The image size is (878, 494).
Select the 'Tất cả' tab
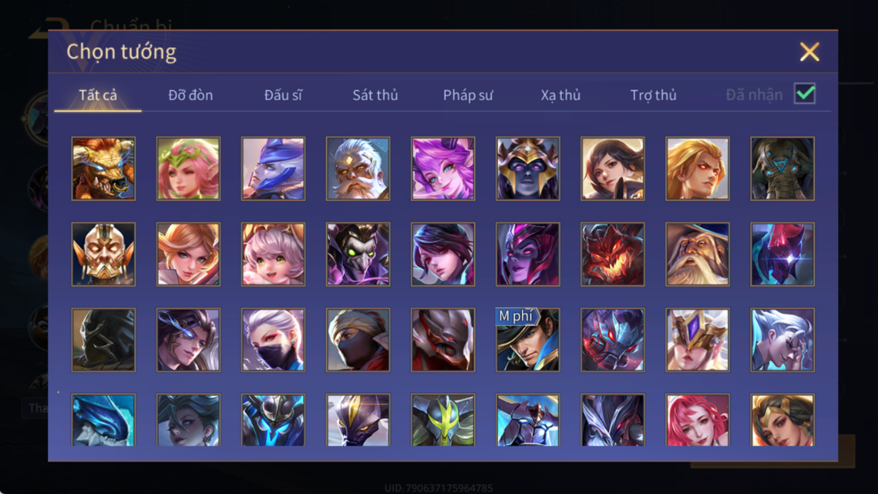98,95
